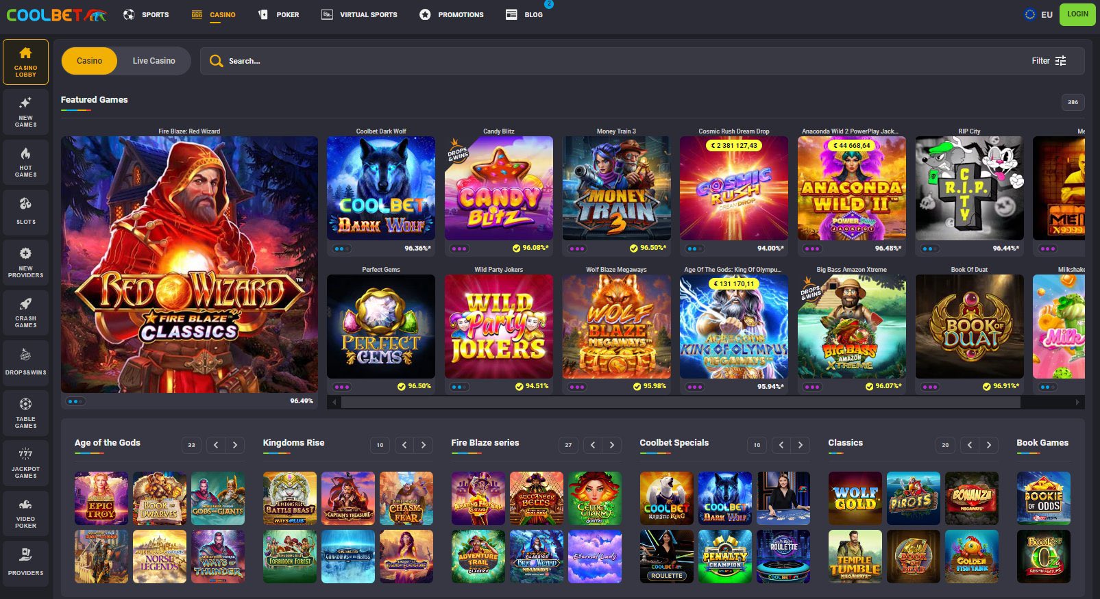Click the Coolbet logo

[x=56, y=14]
